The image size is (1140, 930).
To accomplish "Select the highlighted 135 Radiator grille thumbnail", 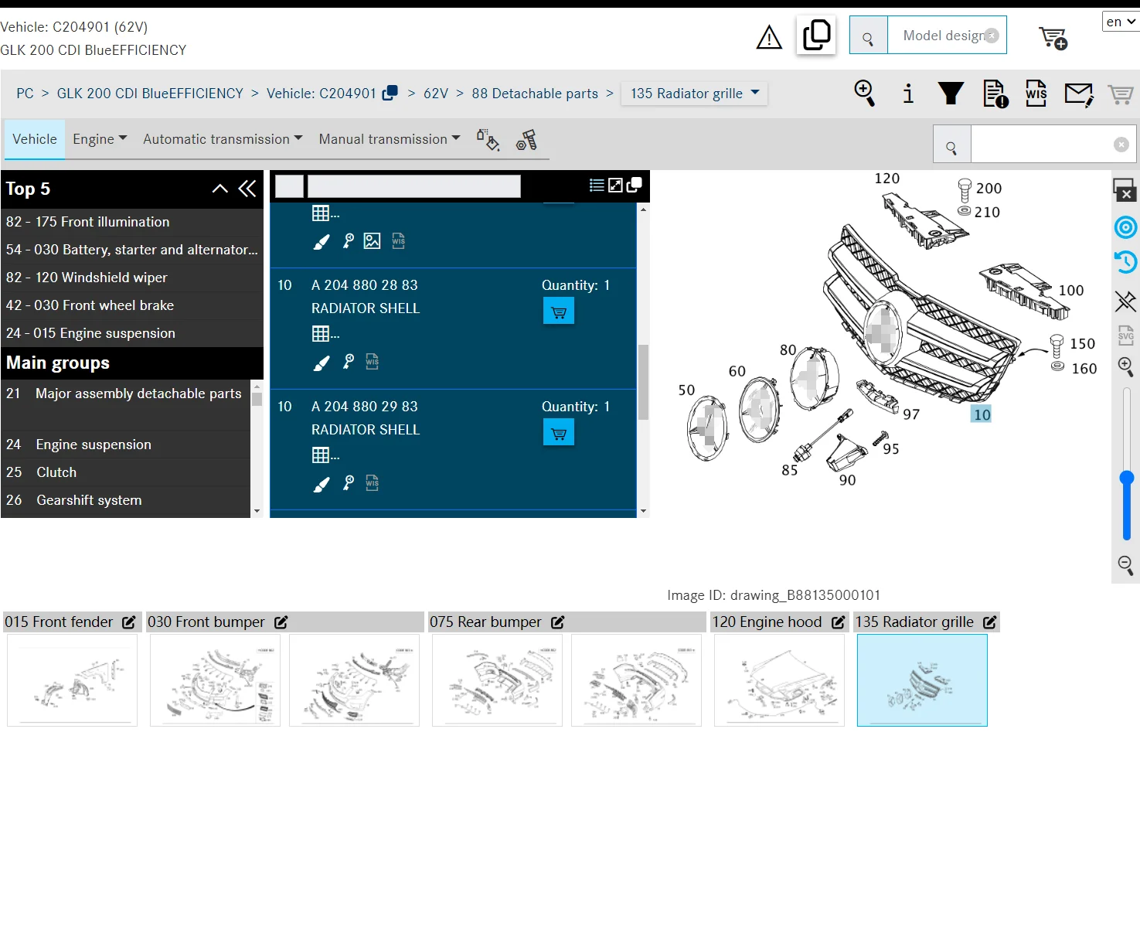I will pos(922,680).
